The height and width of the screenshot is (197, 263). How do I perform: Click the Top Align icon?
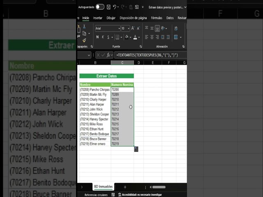click(x=146, y=28)
